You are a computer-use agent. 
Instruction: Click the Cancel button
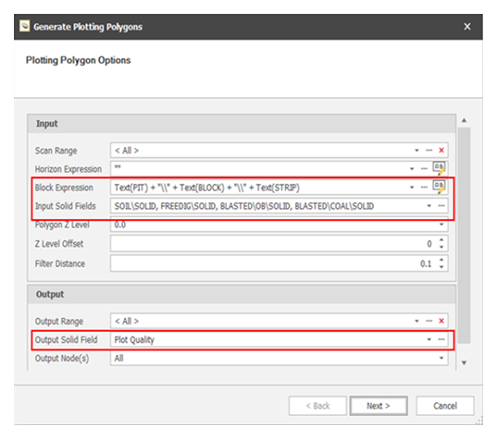coord(445,406)
